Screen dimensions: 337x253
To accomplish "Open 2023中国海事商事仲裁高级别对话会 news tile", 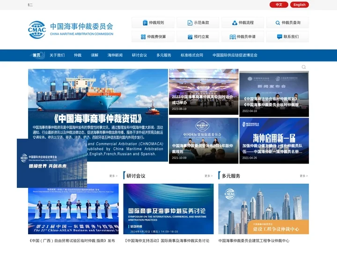I will [x=204, y=92].
